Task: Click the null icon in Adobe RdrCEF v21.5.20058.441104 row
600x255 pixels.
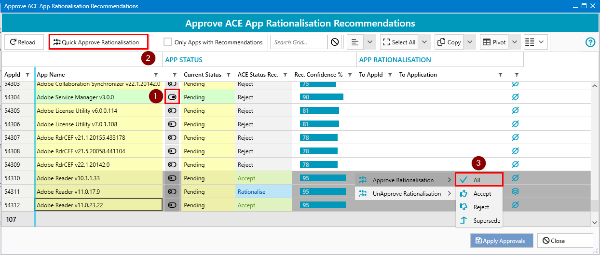Action: point(515,151)
